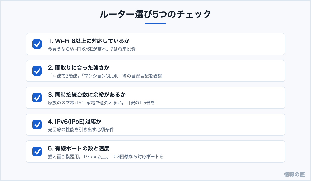The width and height of the screenshot is (311, 181).
Task: Select the 家族のスマホ+PC+家電 description line
Action: 101,103
